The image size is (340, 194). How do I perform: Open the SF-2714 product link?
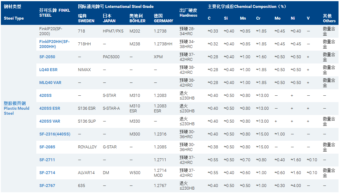click(x=47, y=173)
